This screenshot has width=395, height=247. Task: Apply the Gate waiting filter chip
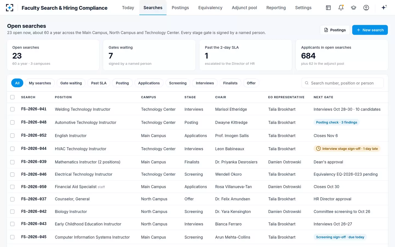click(x=71, y=83)
